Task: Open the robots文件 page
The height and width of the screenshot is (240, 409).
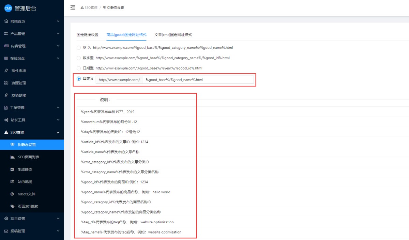Action: click(26, 194)
